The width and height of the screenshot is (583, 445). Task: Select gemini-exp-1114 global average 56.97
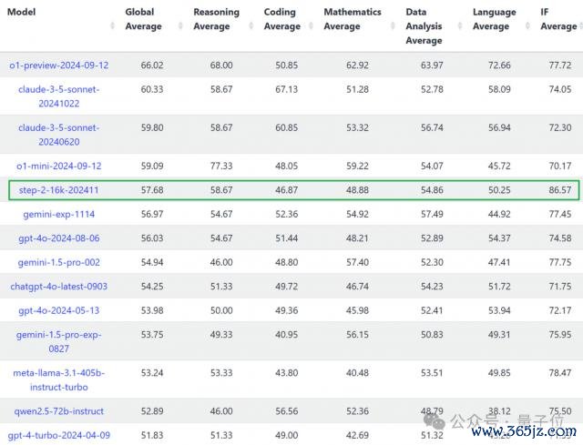click(x=152, y=215)
